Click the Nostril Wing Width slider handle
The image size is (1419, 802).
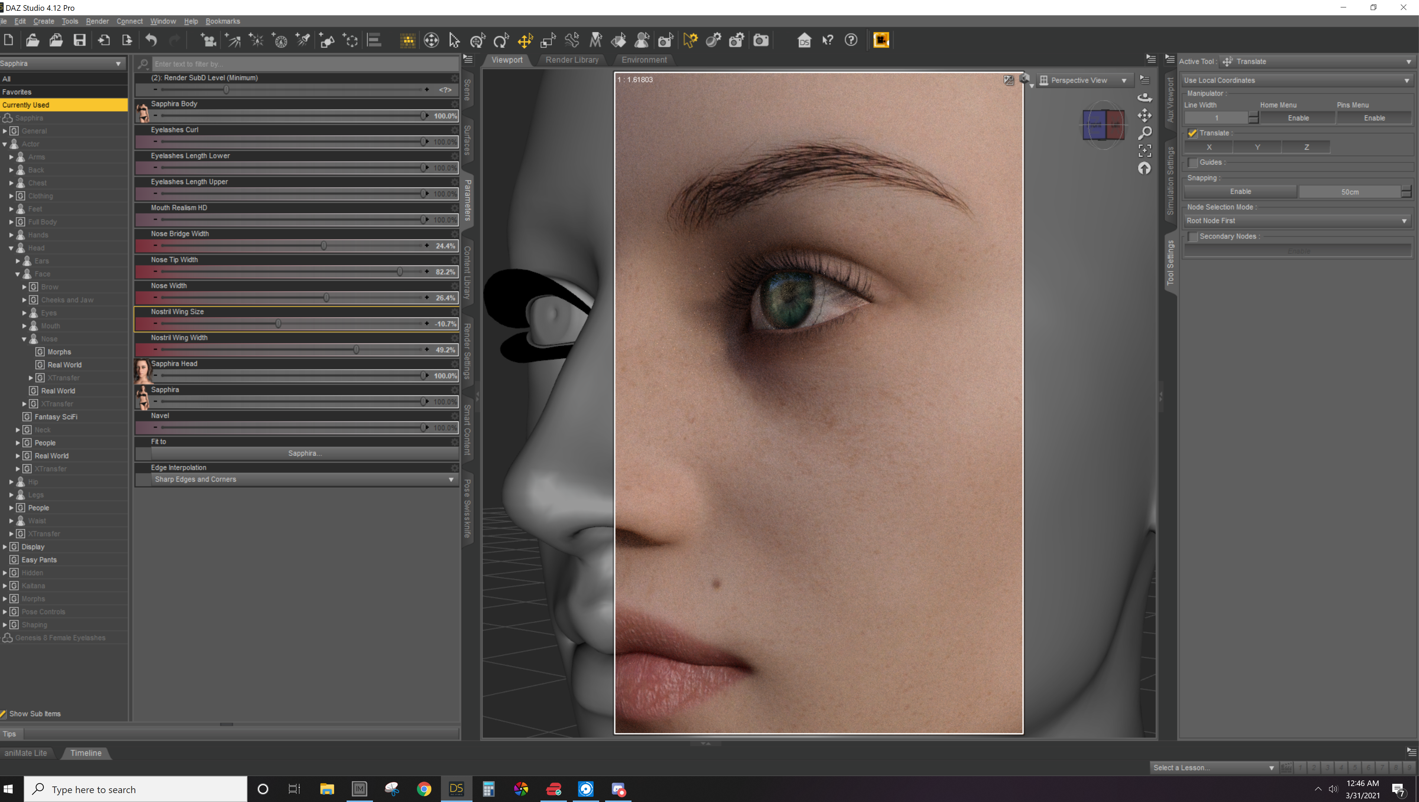(x=357, y=350)
